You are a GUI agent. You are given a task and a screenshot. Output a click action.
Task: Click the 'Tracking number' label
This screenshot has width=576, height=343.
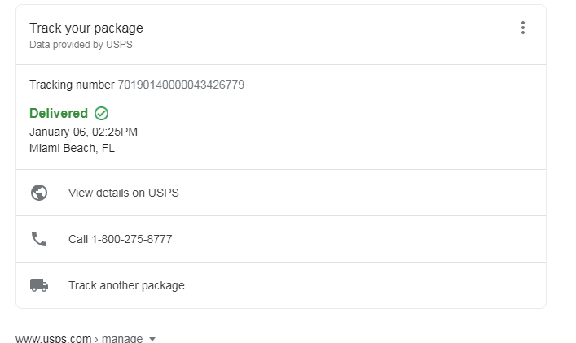[72, 85]
